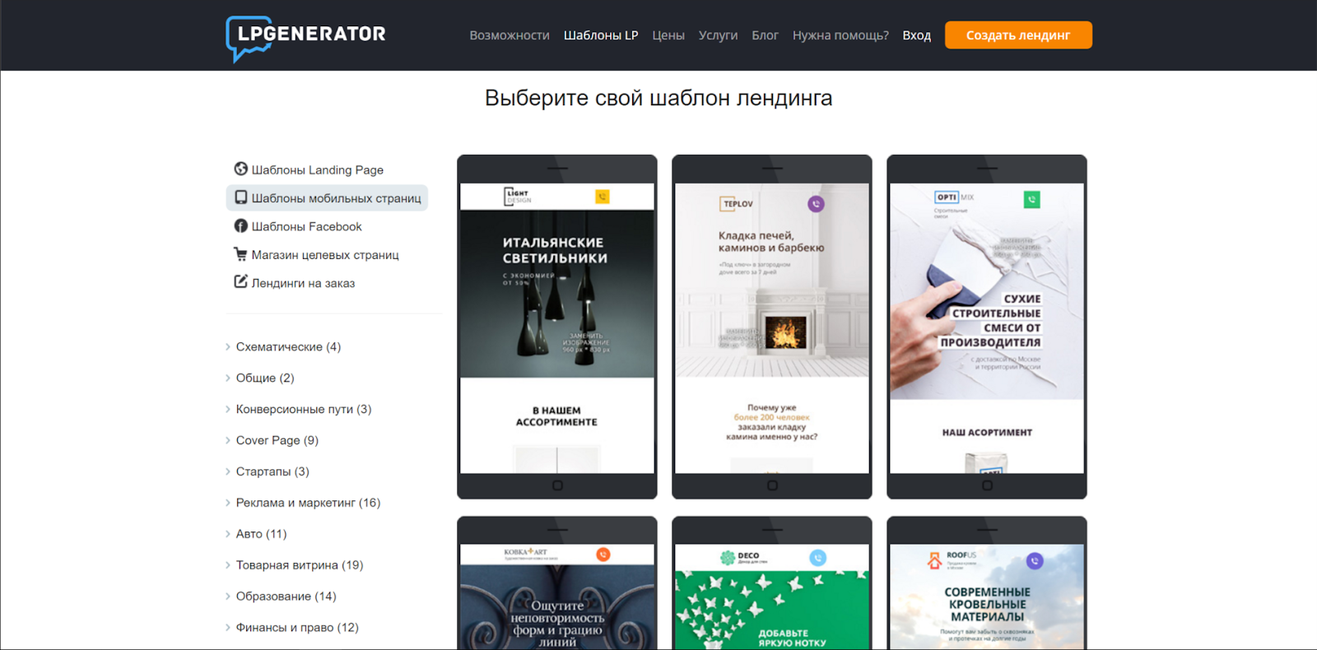This screenshot has height=650, width=1317.
Task: Click the KOBKA ART logo
Action: [x=525, y=553]
